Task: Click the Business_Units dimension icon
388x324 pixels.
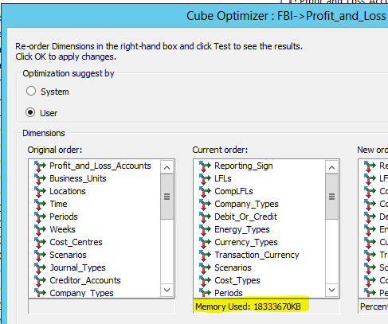Action: 40,179
